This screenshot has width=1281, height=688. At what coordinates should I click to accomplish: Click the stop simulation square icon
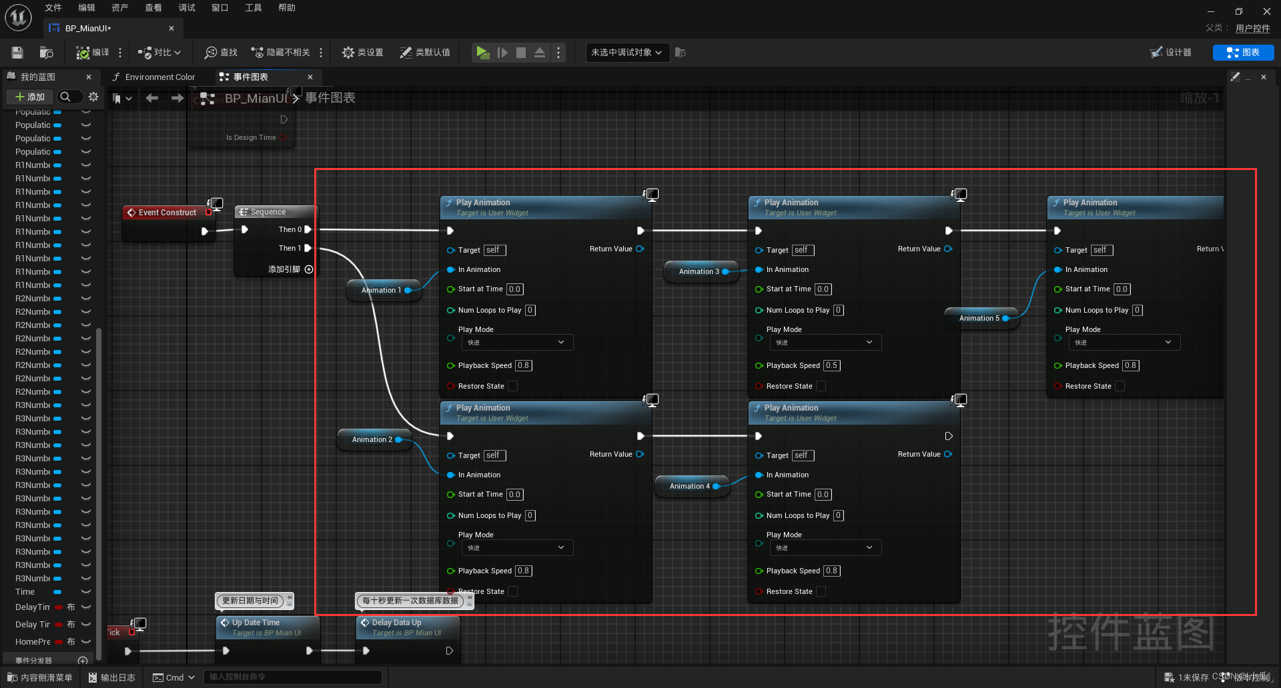coord(521,52)
